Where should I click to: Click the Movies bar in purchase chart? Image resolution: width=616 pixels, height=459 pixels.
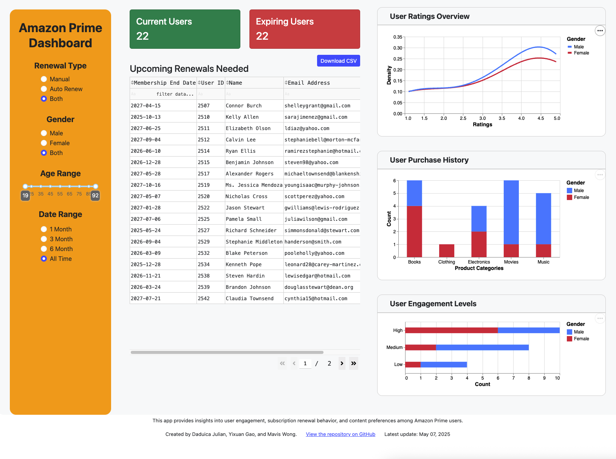pos(511,219)
